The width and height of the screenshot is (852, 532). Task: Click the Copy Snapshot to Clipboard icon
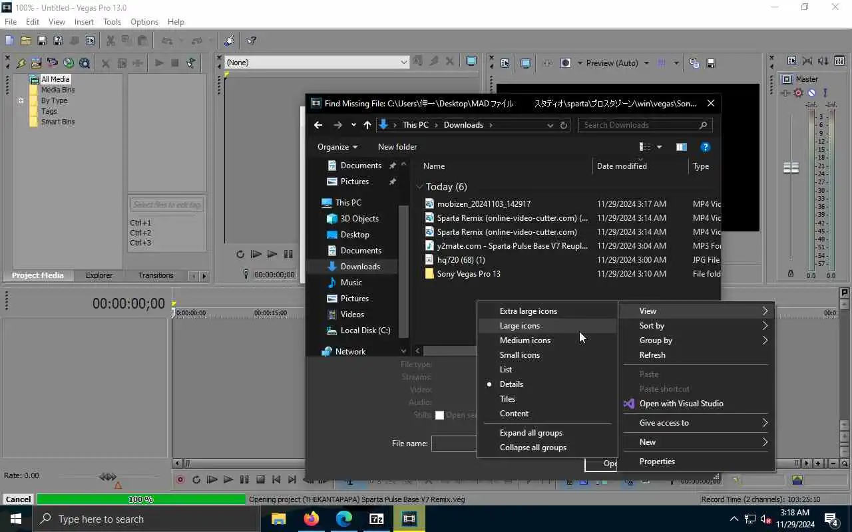tap(694, 63)
